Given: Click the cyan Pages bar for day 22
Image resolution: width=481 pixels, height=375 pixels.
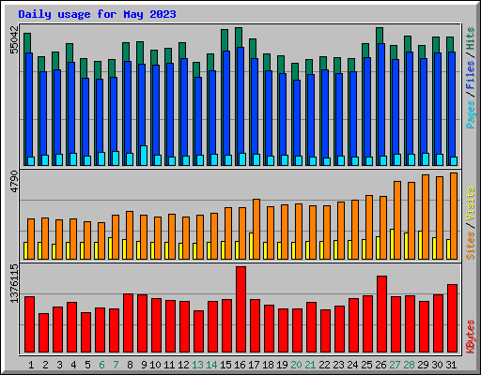Looking at the screenshot, I should pyautogui.click(x=327, y=161).
